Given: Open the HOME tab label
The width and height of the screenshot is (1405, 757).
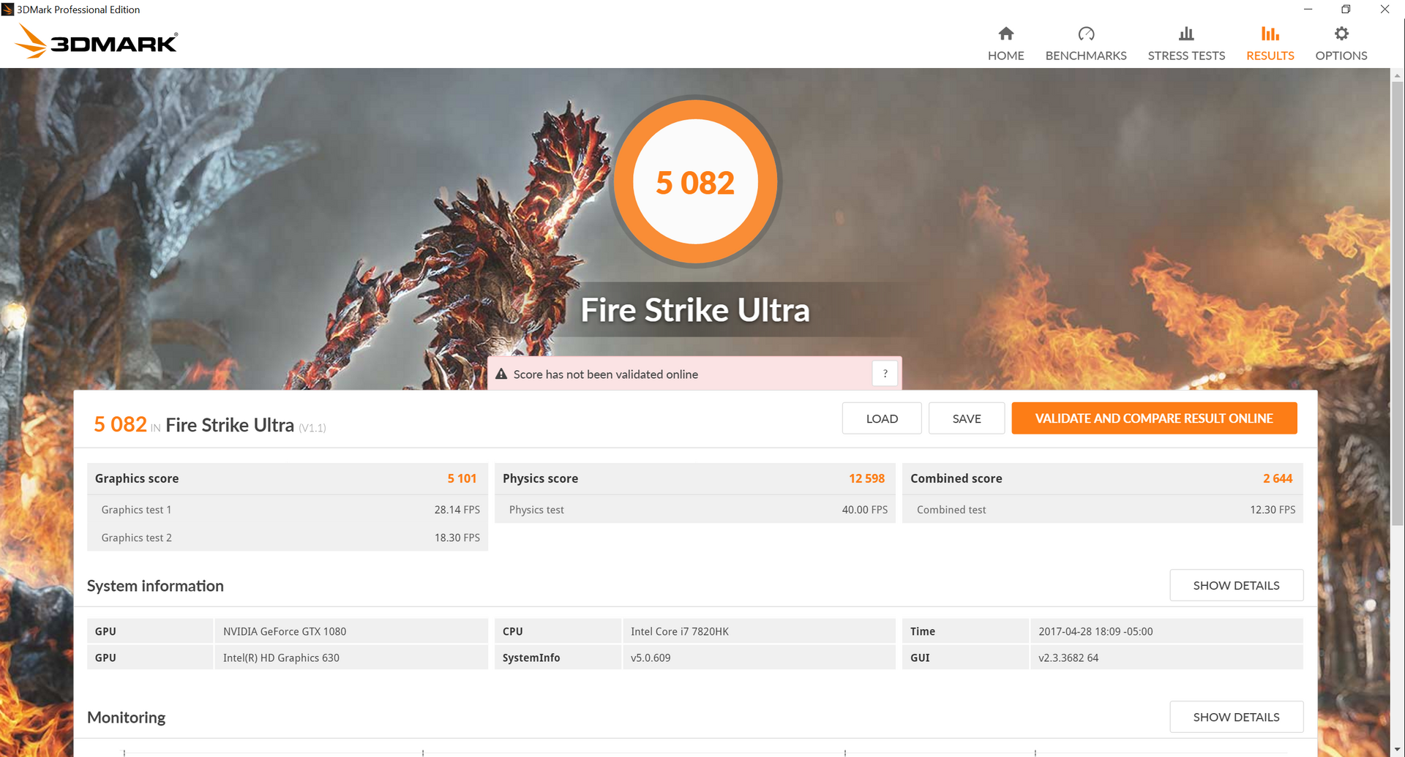Looking at the screenshot, I should pos(1006,56).
